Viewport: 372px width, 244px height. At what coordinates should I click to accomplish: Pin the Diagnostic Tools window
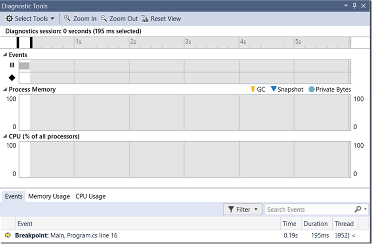click(354, 6)
